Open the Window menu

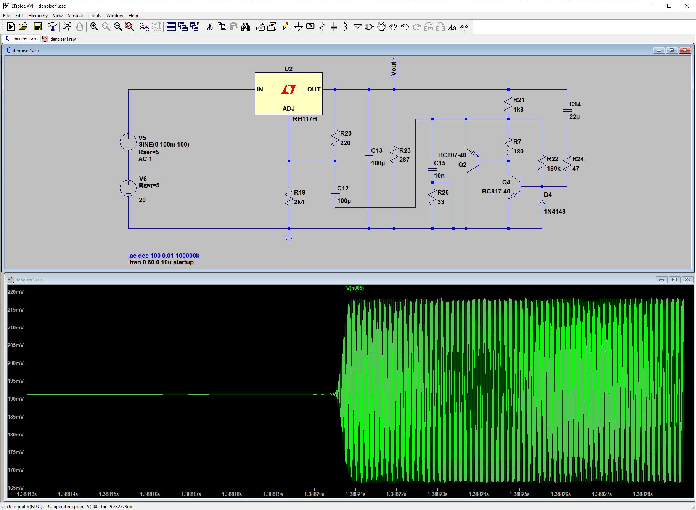[x=114, y=16]
